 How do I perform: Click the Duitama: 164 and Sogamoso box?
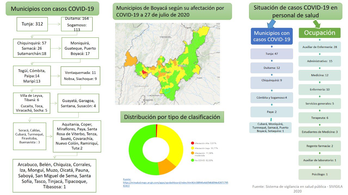pos(77,24)
